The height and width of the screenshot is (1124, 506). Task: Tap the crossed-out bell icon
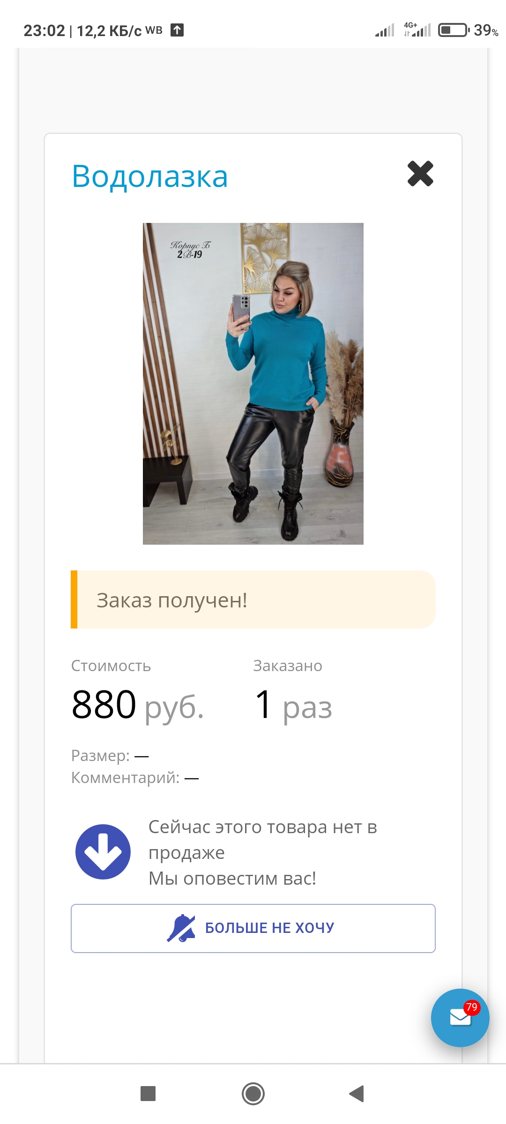pos(181,928)
